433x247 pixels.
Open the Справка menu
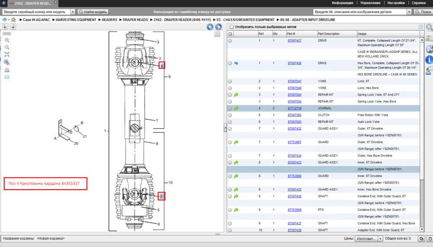(x=419, y=3)
